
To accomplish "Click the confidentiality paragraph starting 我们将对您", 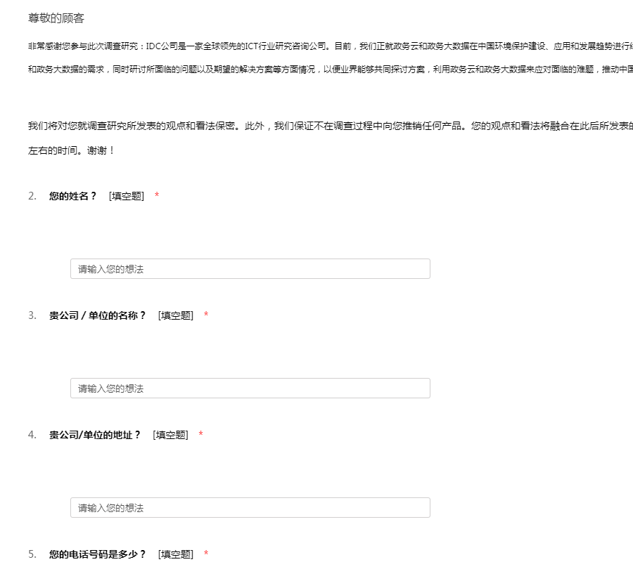I will (316, 126).
